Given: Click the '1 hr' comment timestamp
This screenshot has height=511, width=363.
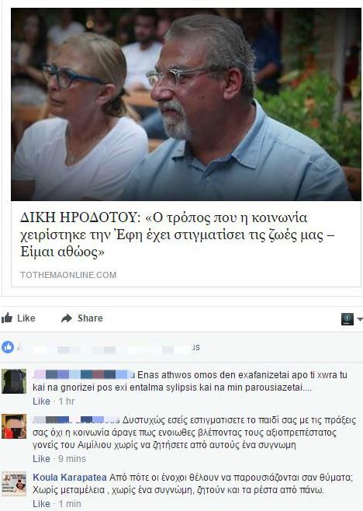Looking at the screenshot, I should coord(67,401).
